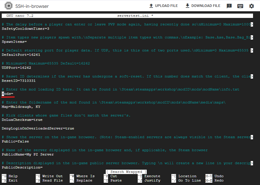Click the ^/ Go To Line shortcut
This screenshot has width=260, height=185.
tap(186, 181)
